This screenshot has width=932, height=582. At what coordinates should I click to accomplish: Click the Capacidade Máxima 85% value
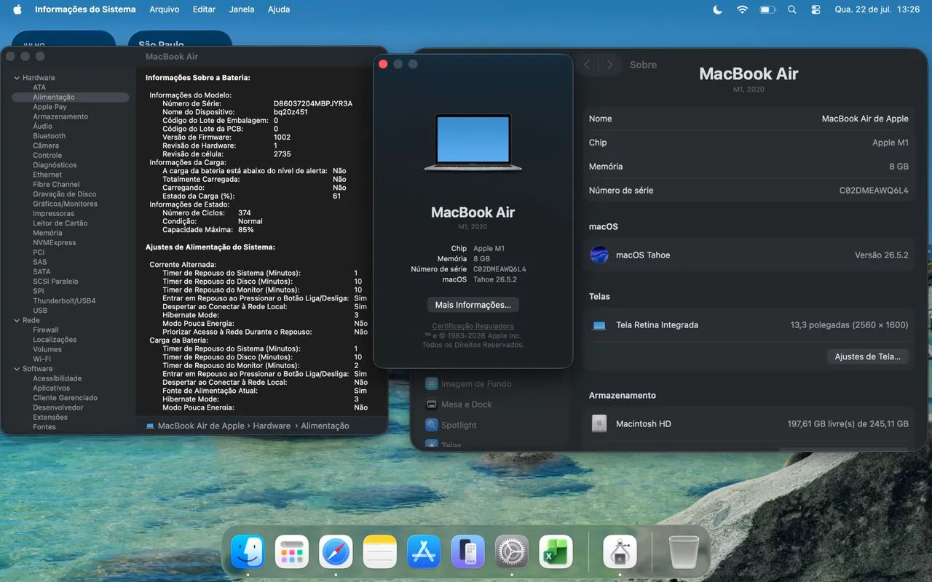[246, 230]
